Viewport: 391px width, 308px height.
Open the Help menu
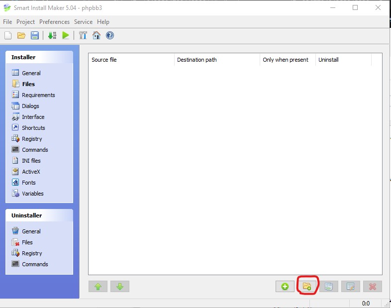(x=103, y=22)
